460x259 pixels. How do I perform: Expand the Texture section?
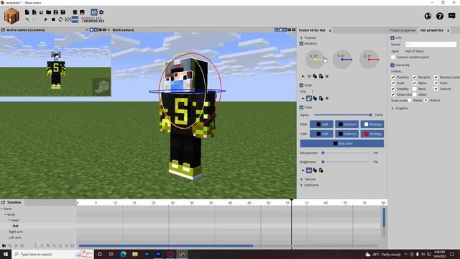pos(301,179)
